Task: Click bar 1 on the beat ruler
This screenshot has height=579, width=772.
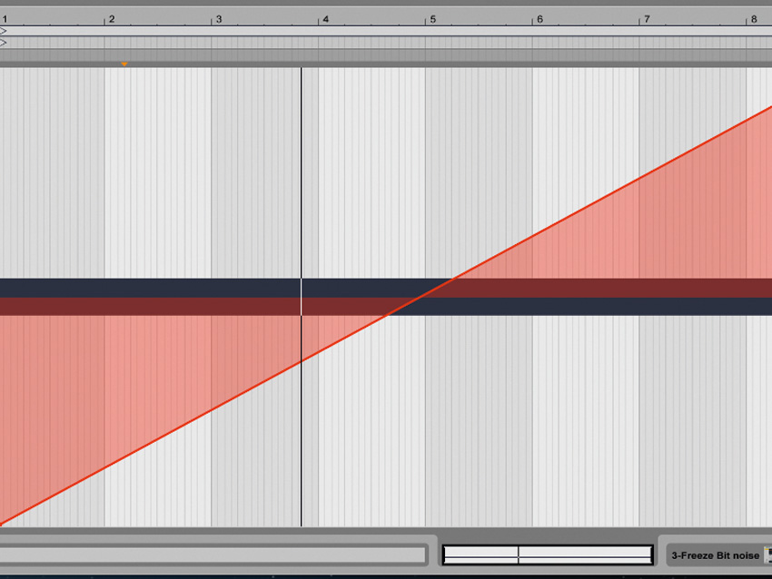Action: coord(5,19)
